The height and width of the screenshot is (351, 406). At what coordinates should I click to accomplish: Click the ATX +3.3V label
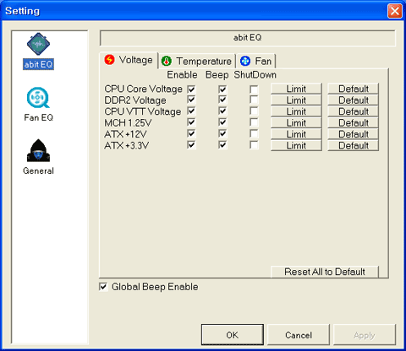[126, 146]
